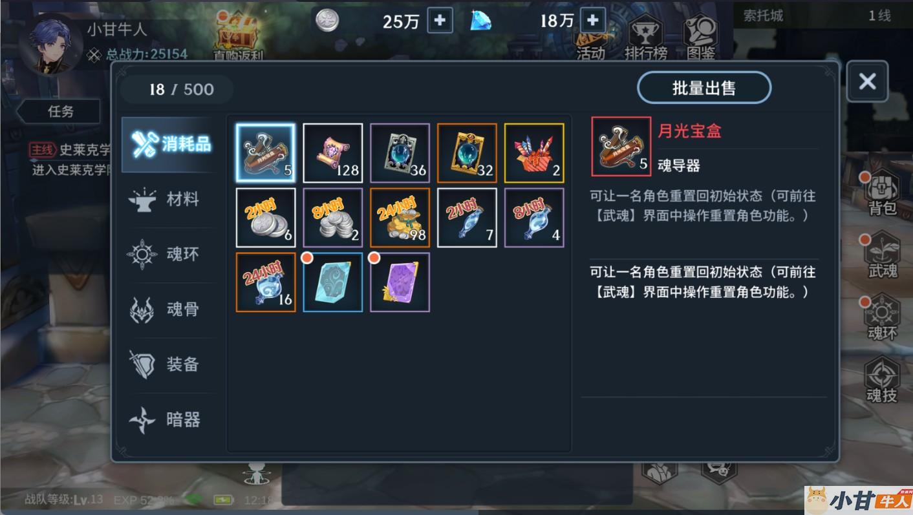The width and height of the screenshot is (913, 515).
Task: Open the 魂骨 category tab
Action: 168,310
